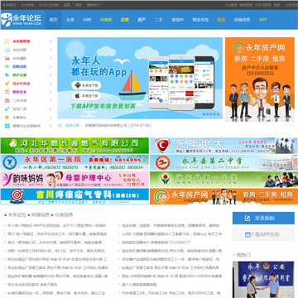This screenshot has height=298, width=298.
Task: Go to the 房产 navigation tab
Action: click(x=142, y=20)
